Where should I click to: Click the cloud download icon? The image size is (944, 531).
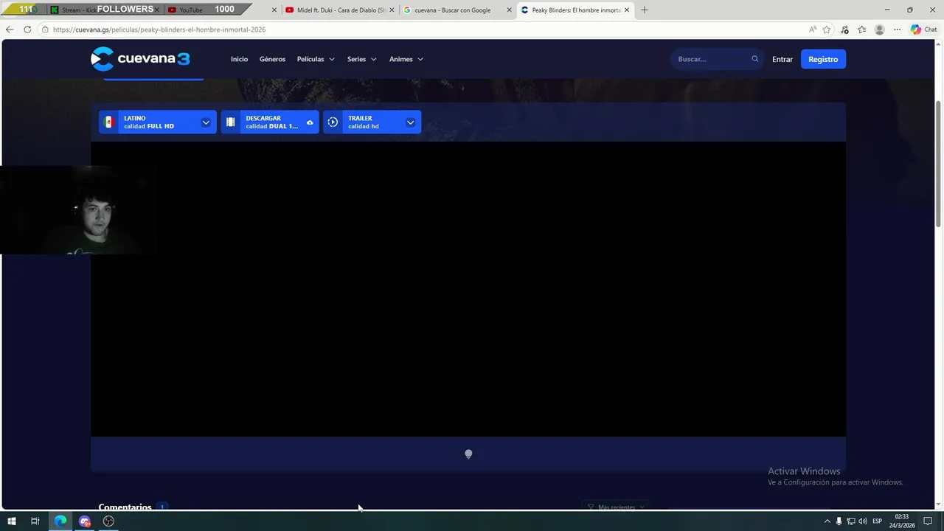pos(310,122)
